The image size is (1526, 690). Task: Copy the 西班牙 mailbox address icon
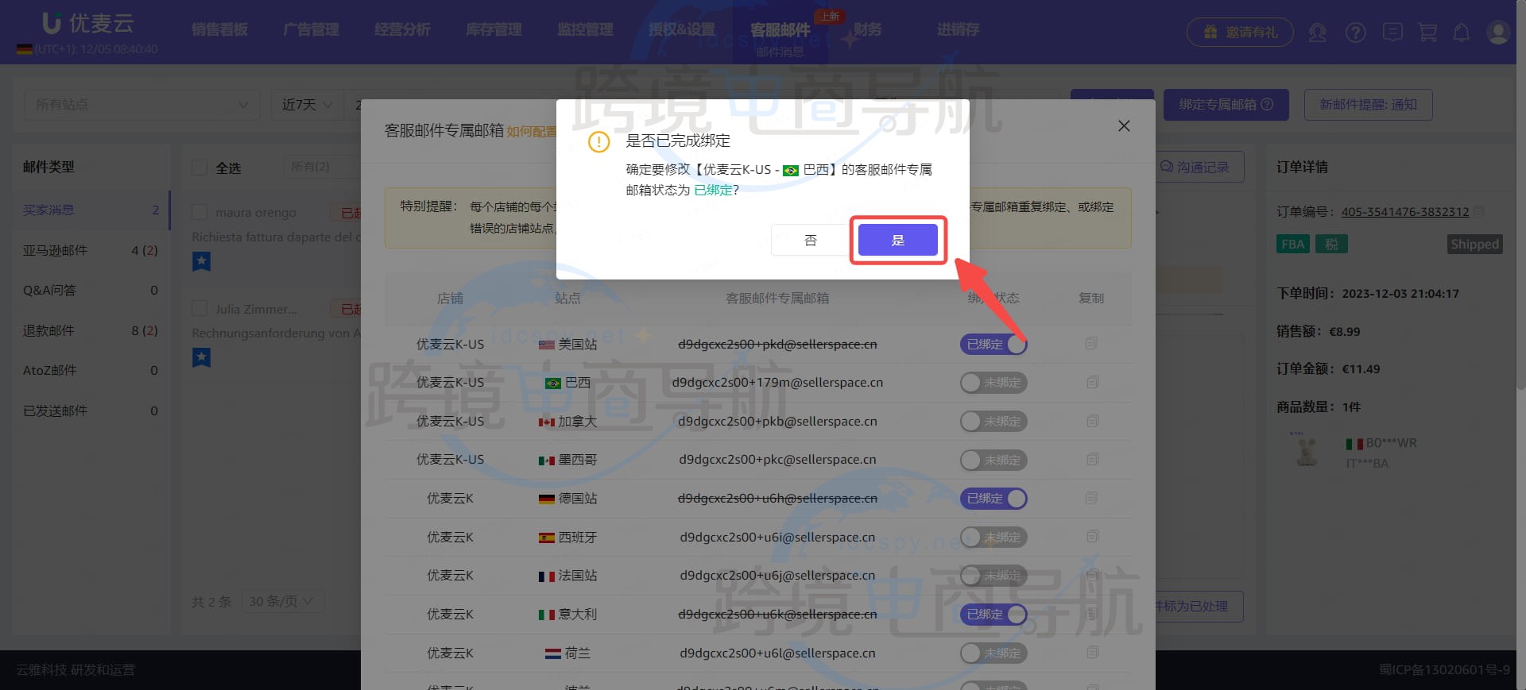pos(1092,537)
